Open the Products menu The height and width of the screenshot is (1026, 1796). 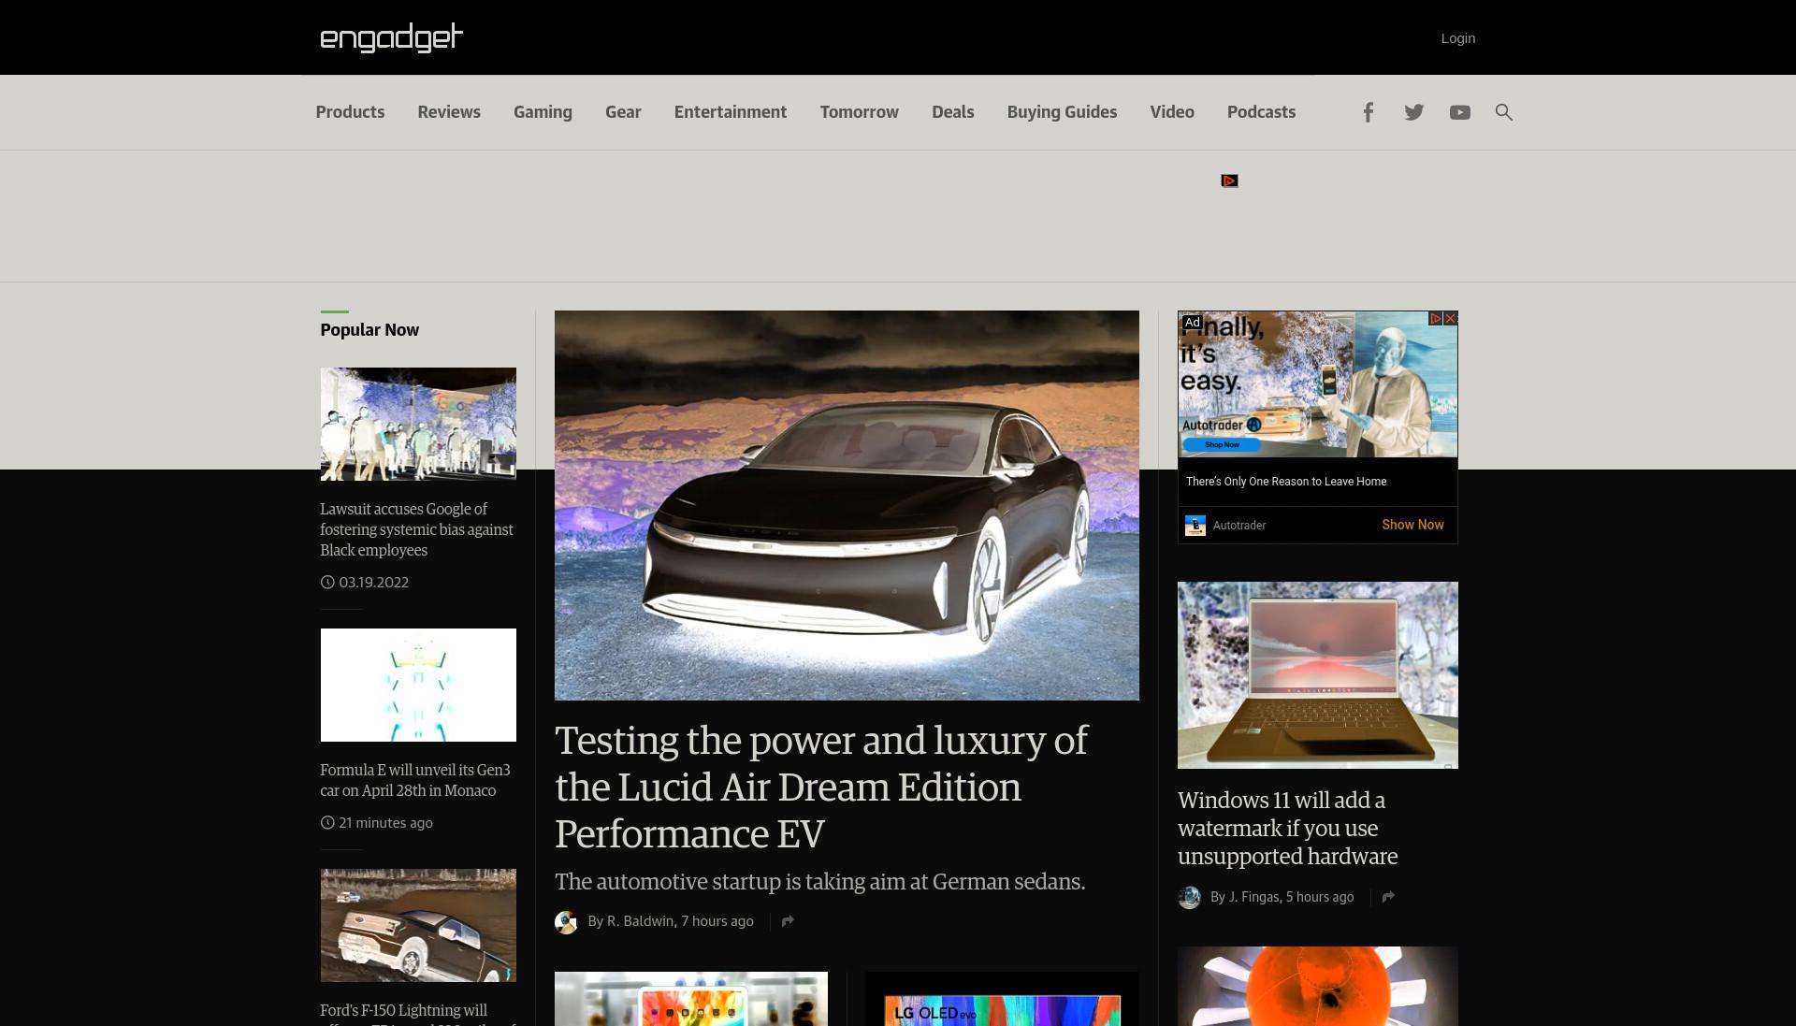[350, 112]
